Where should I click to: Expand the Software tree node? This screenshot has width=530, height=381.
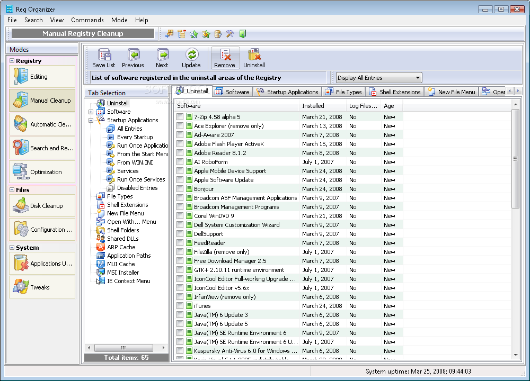[91, 112]
